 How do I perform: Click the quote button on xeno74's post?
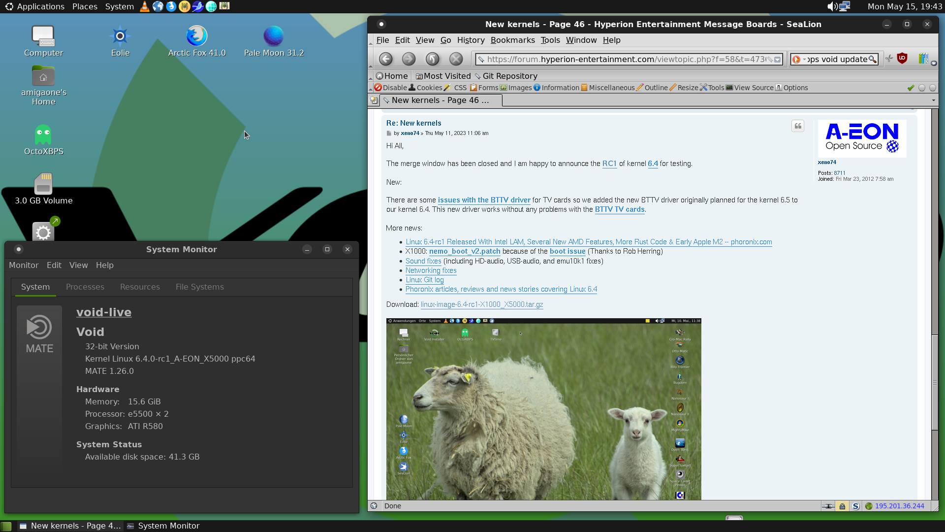798,126
